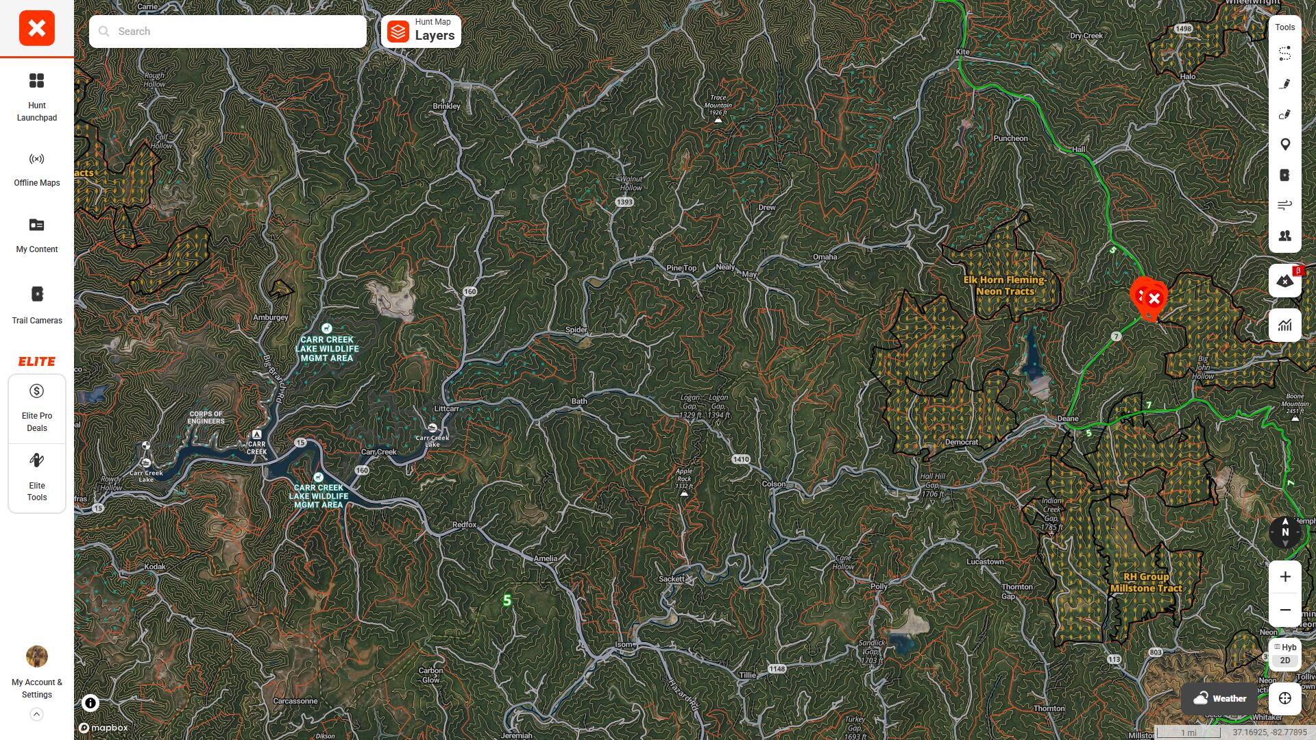Open the wind tool in Tools panel
Viewport: 1316px width, 740px height.
1284,205
